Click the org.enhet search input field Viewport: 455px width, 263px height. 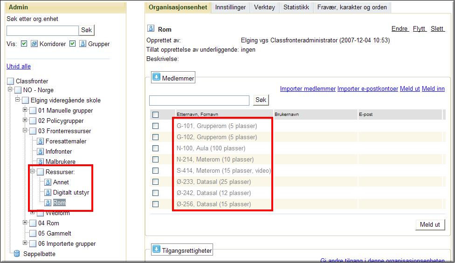click(43, 30)
